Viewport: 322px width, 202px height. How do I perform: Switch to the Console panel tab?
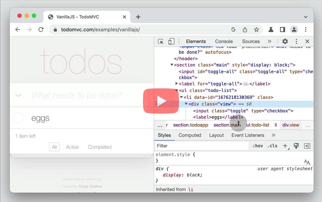pyautogui.click(x=224, y=41)
